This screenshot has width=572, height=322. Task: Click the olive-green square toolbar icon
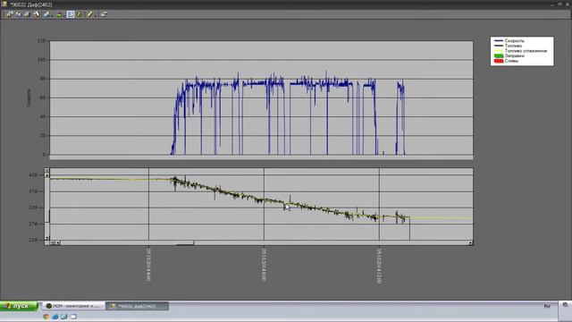[x=80, y=14]
